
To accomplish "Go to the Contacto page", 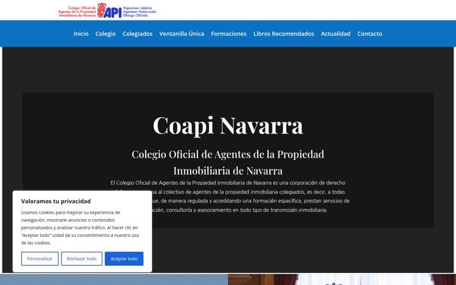I will click(370, 34).
